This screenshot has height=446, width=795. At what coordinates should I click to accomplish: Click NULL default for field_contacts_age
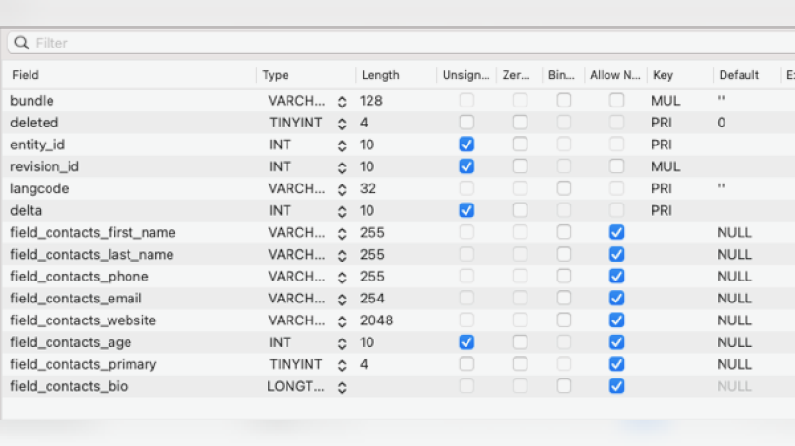pos(734,342)
